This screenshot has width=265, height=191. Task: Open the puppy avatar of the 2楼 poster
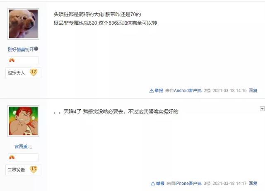click(x=23, y=24)
